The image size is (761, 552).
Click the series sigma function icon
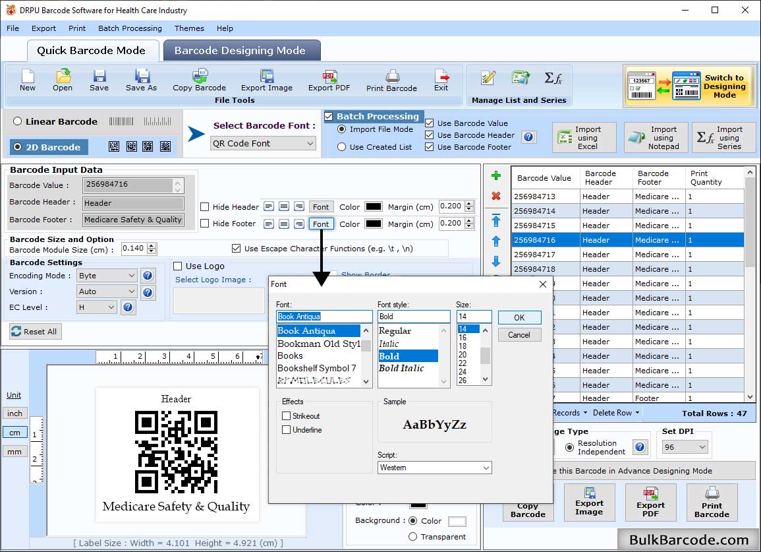pyautogui.click(x=553, y=78)
